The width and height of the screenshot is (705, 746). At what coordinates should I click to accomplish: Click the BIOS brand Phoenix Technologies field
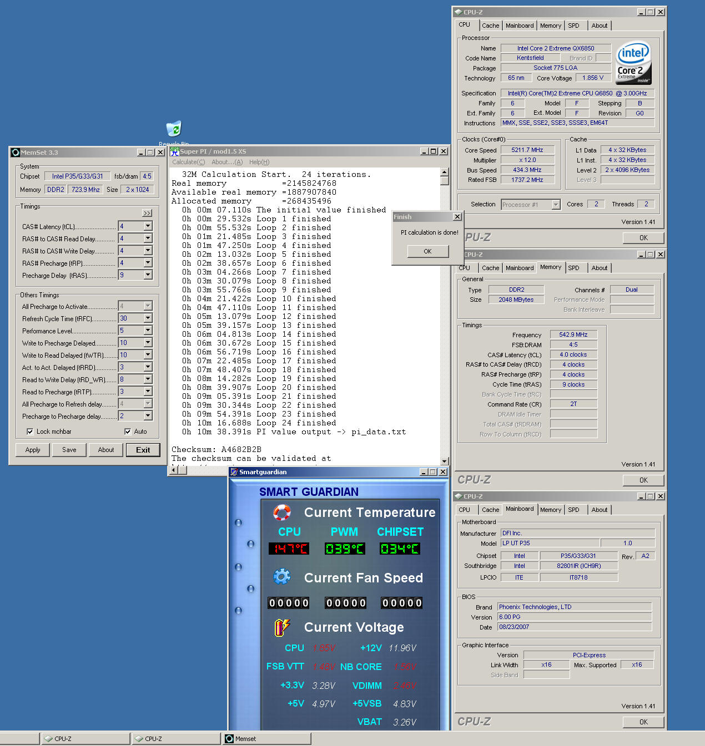(x=575, y=607)
